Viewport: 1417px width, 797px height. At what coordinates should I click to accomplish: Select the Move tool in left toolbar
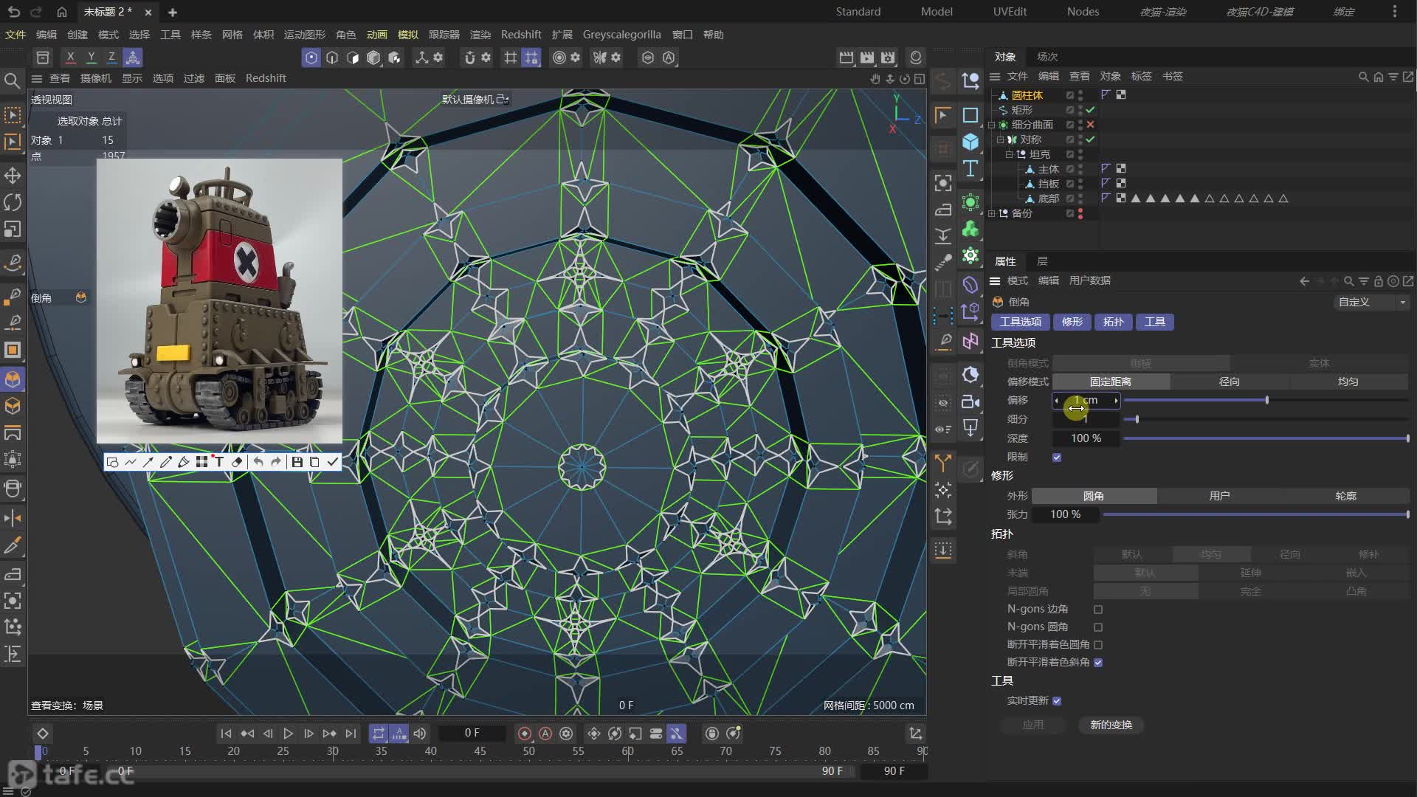tap(13, 176)
